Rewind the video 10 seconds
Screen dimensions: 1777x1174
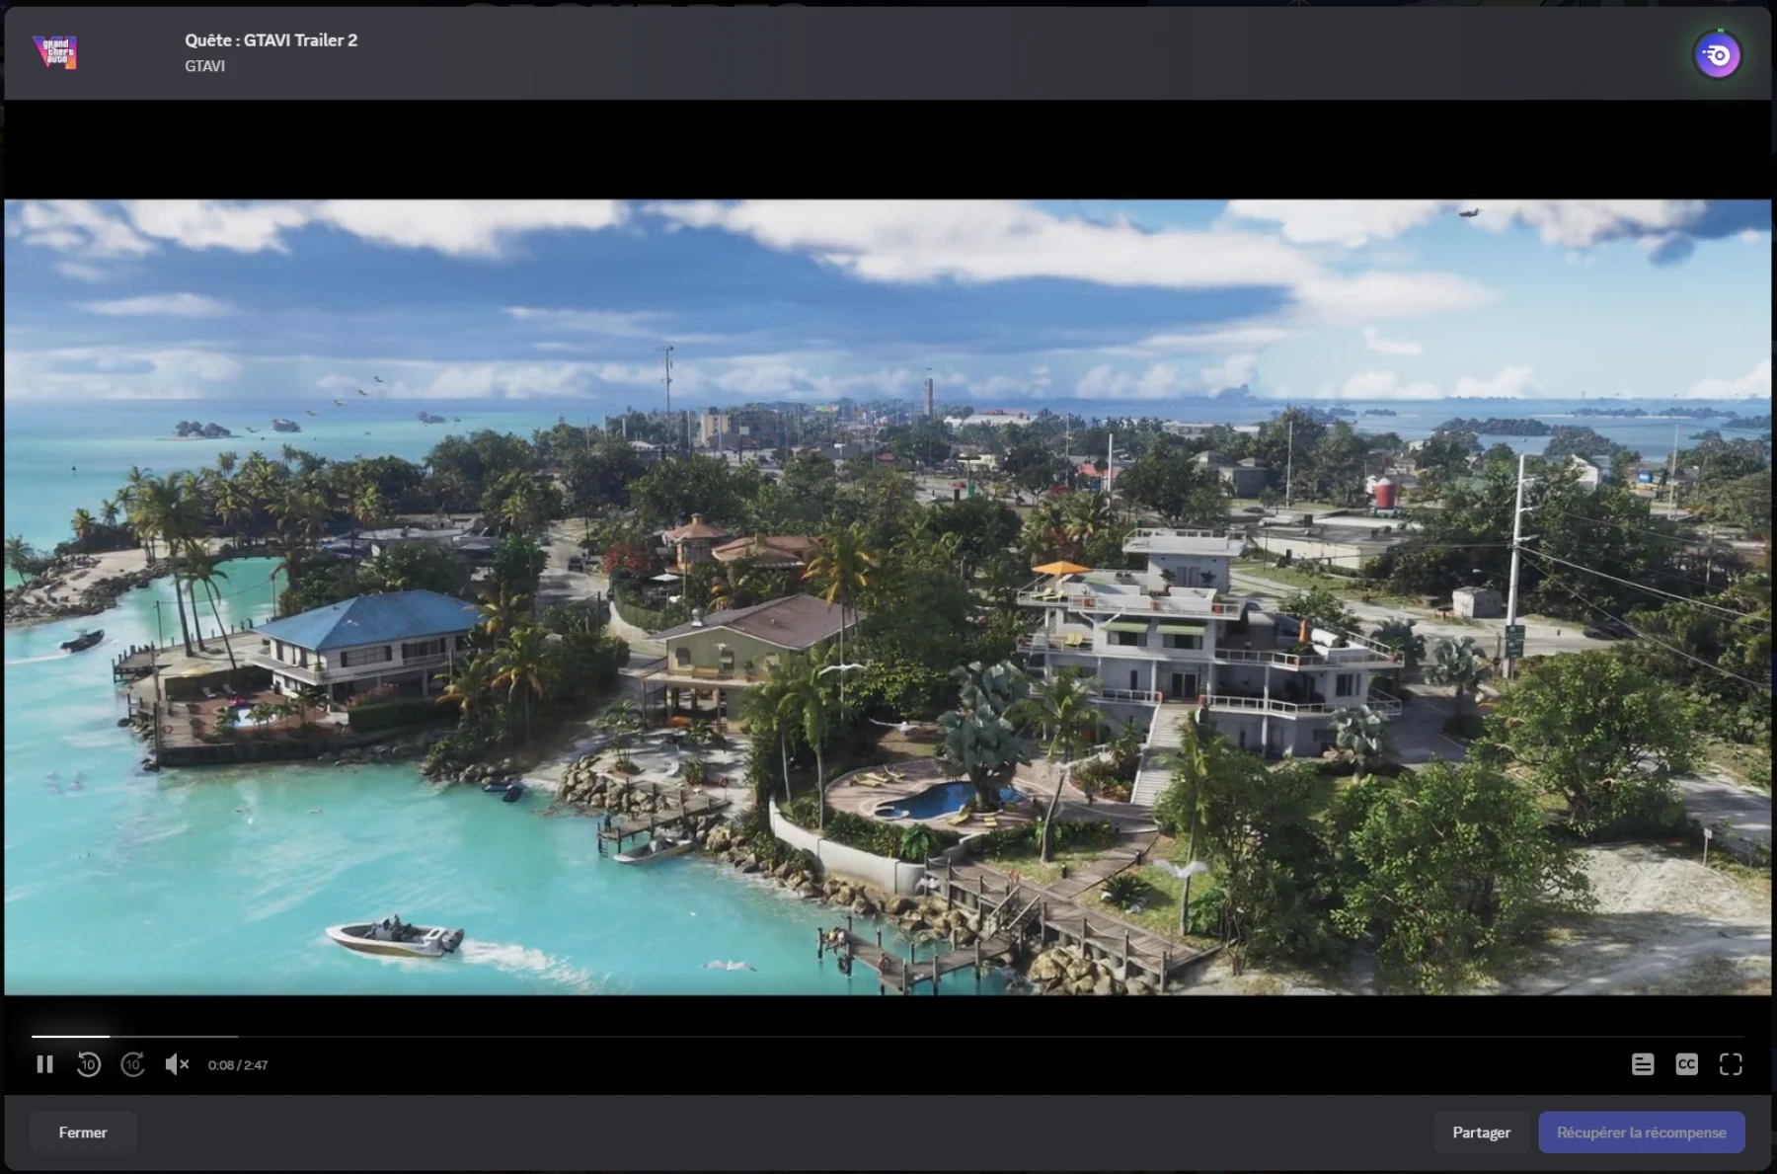coord(89,1064)
